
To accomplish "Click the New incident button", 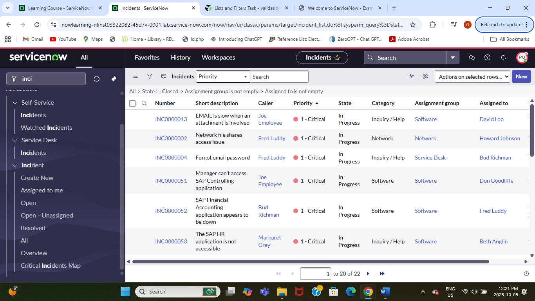I will click(521, 76).
